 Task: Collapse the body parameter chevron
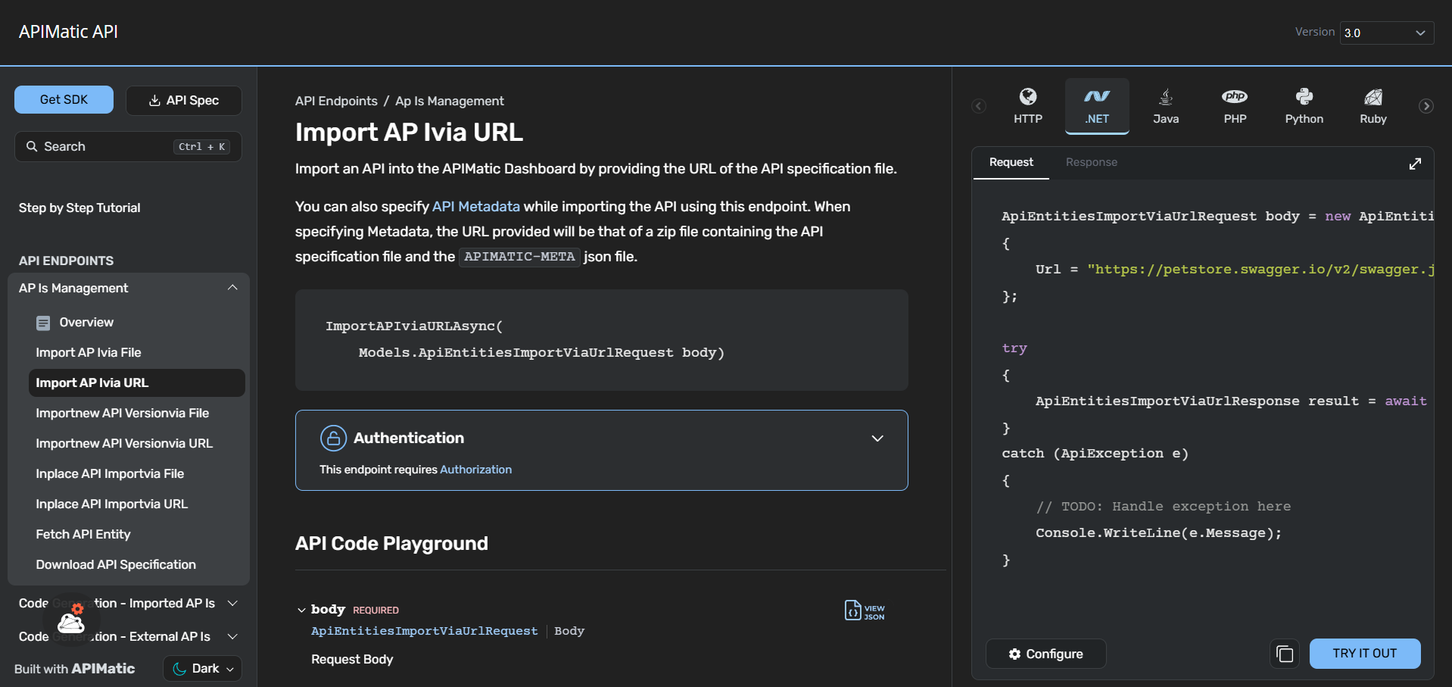pyautogui.click(x=301, y=610)
